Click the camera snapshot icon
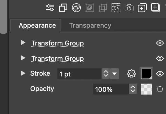 click(129, 8)
